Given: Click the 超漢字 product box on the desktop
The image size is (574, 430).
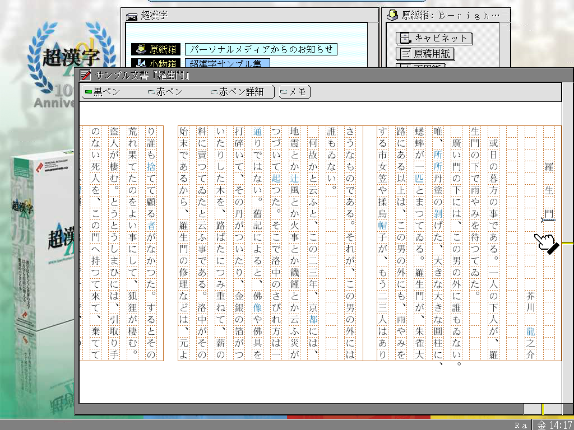Looking at the screenshot, I should 39,235.
